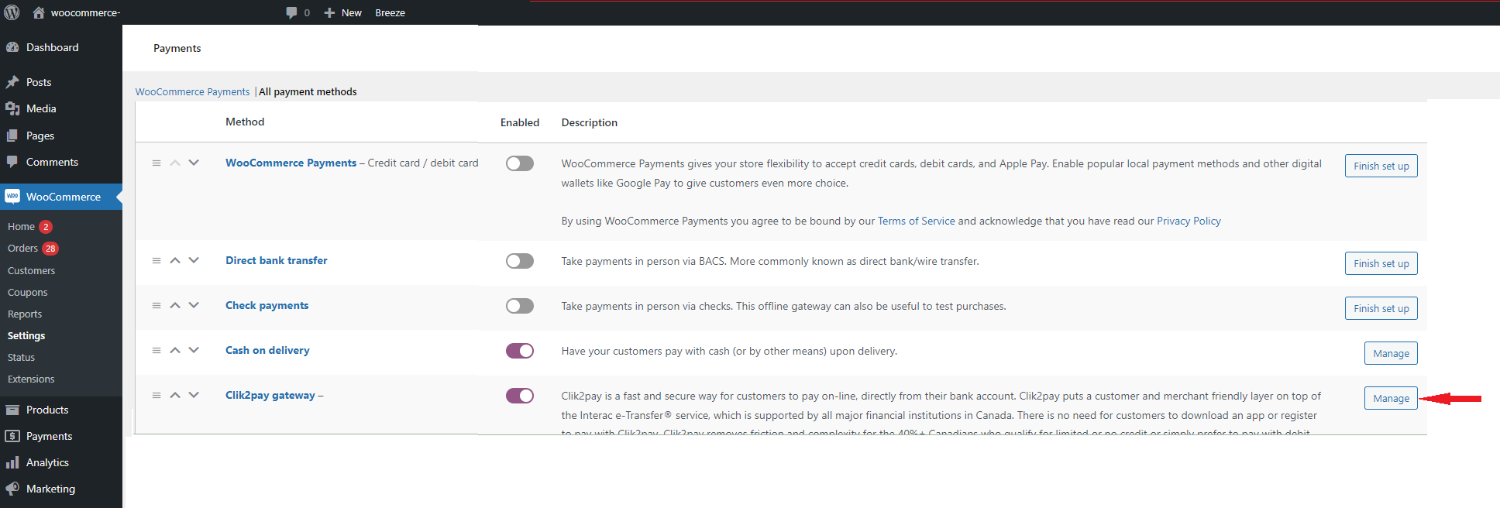The width and height of the screenshot is (1500, 508).
Task: Disable the Cash on delivery toggle
Action: 520,351
